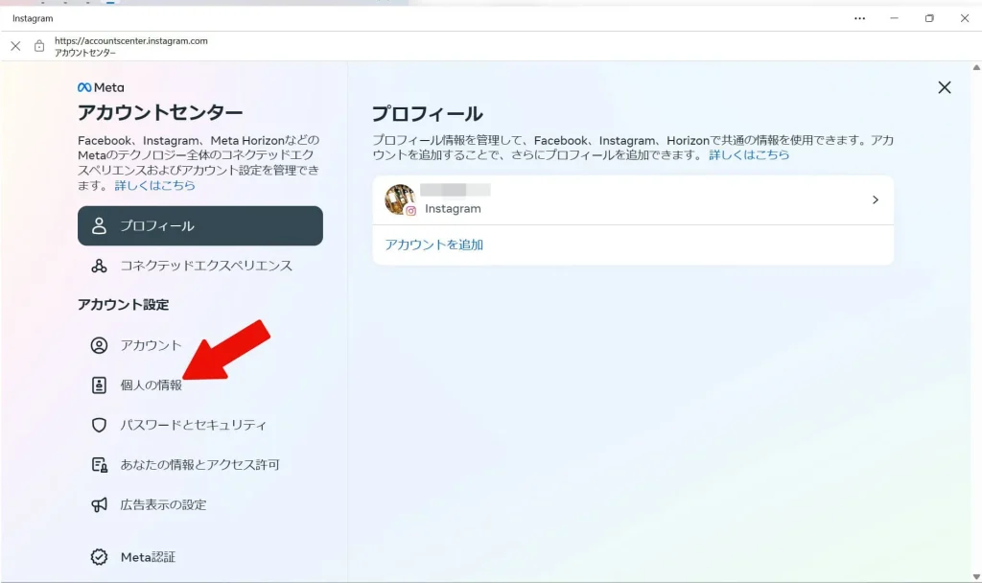The image size is (982, 583).
Task: Click scrollbar up arrow
Action: tap(976, 67)
